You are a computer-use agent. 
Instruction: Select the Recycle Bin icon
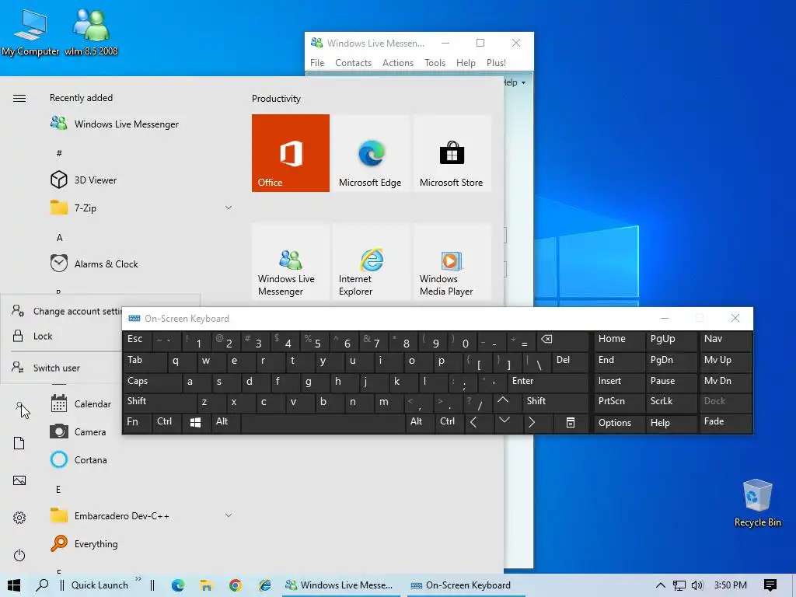[x=757, y=503]
